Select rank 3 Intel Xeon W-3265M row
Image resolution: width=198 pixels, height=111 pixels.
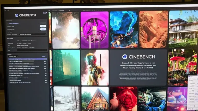click(x=28, y=64)
